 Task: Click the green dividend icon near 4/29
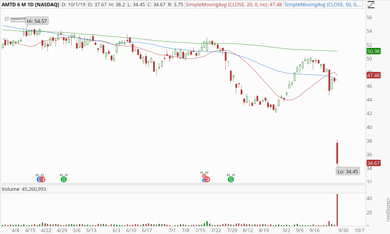64,179
